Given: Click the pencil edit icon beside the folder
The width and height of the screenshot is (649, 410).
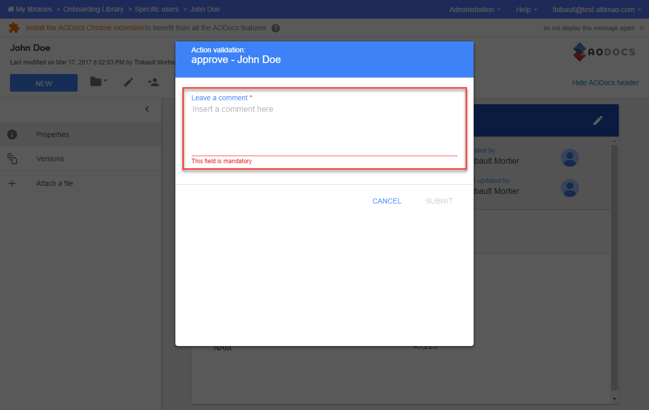Looking at the screenshot, I should (x=128, y=82).
